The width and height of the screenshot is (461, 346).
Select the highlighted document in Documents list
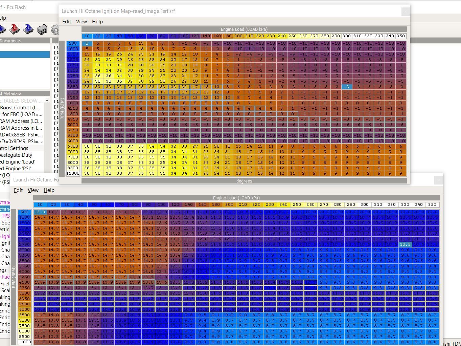point(25,55)
